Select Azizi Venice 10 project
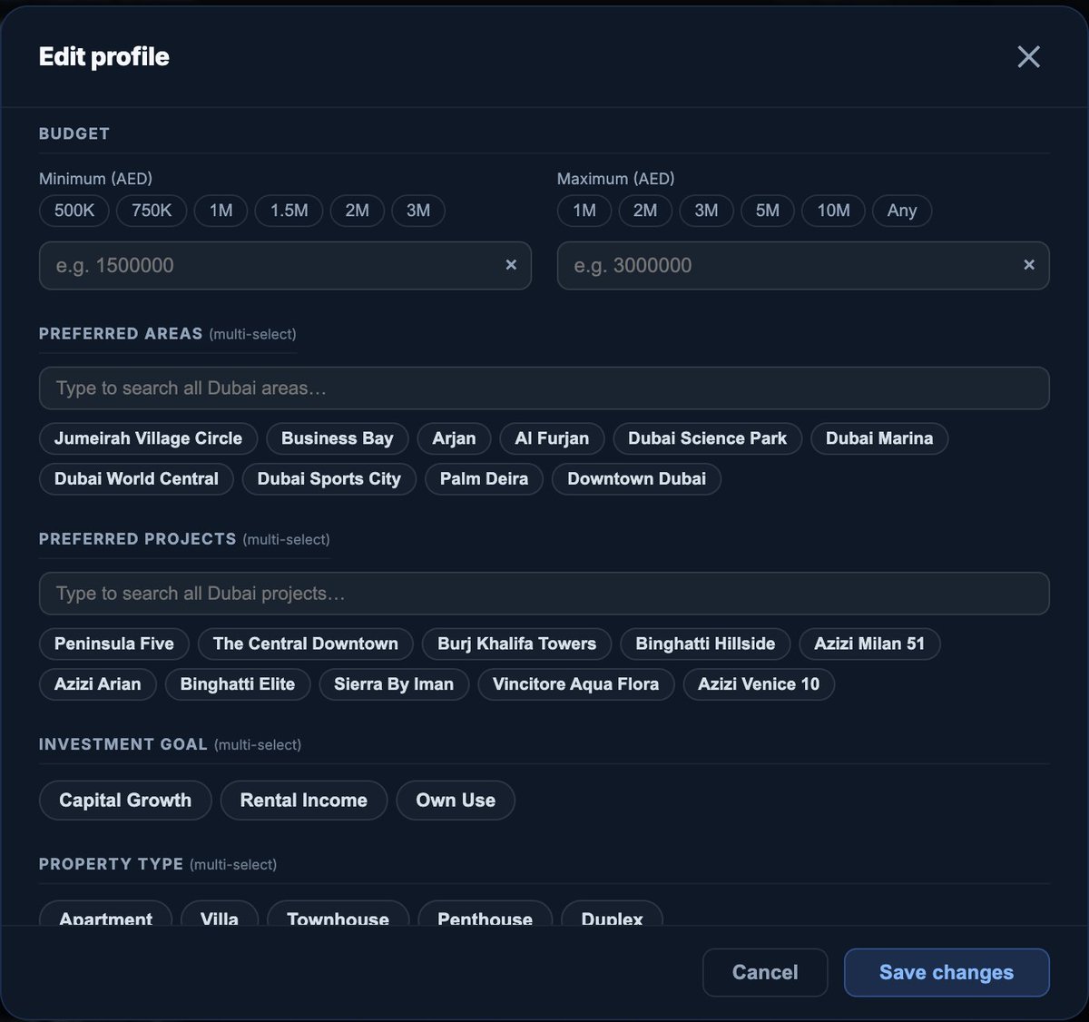1089x1022 pixels. (x=759, y=683)
